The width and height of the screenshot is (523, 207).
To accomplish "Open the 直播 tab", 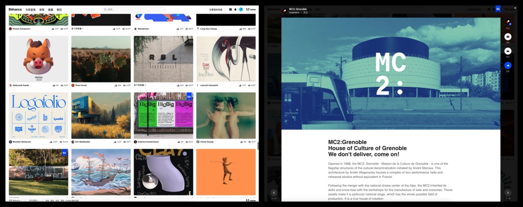I will coord(50,10).
